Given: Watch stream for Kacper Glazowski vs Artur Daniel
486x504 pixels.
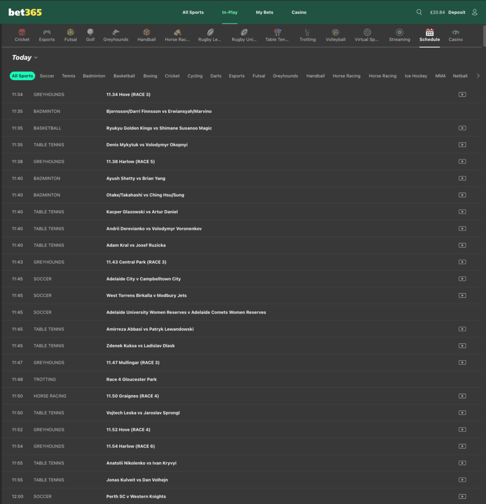Looking at the screenshot, I should coord(462,212).
